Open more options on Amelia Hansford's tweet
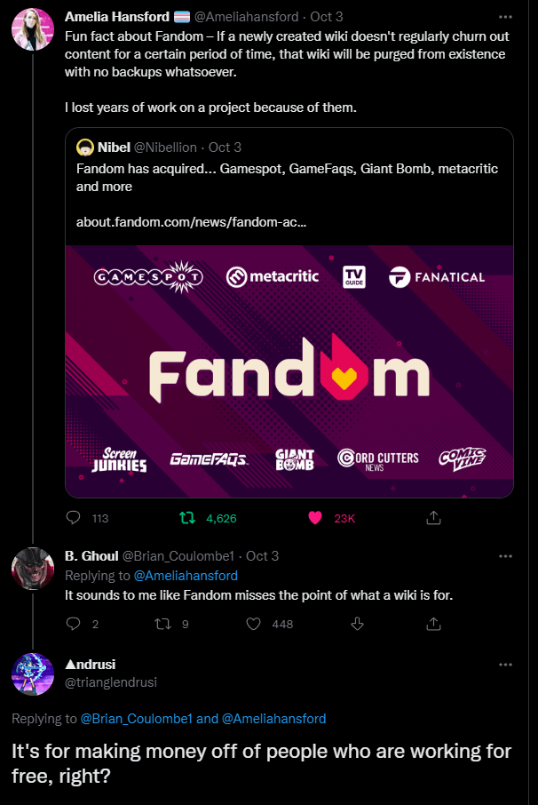 click(x=506, y=17)
